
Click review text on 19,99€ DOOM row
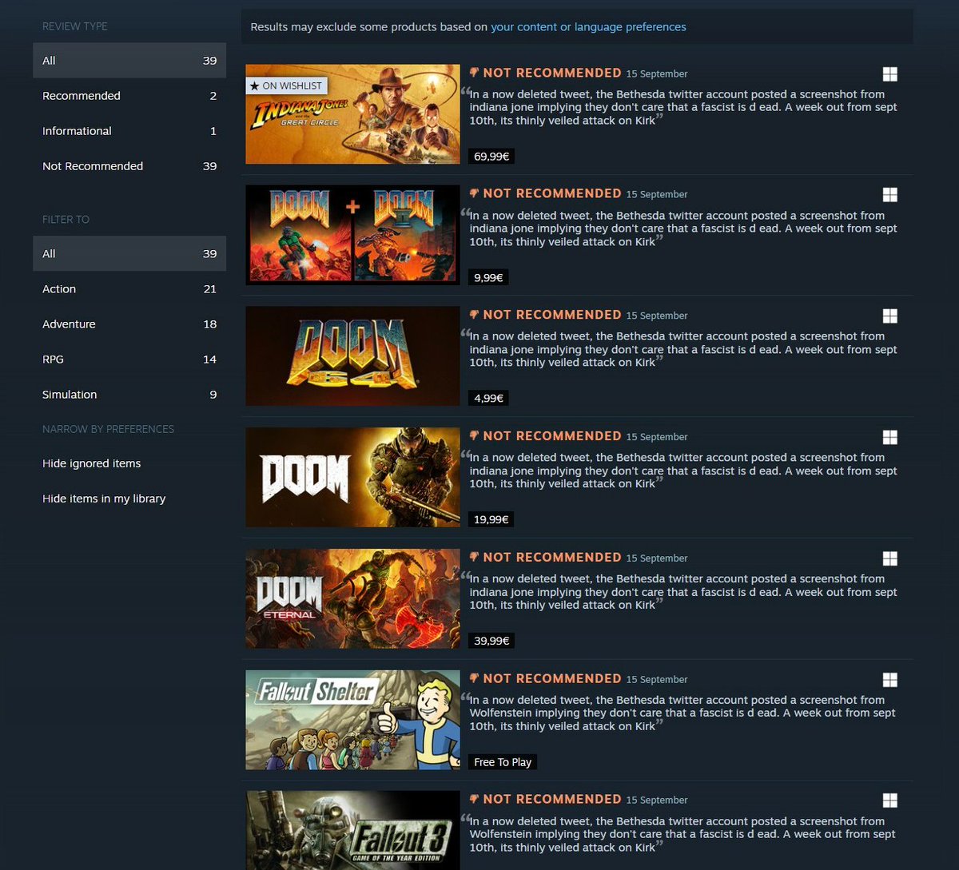pyautogui.click(x=683, y=471)
